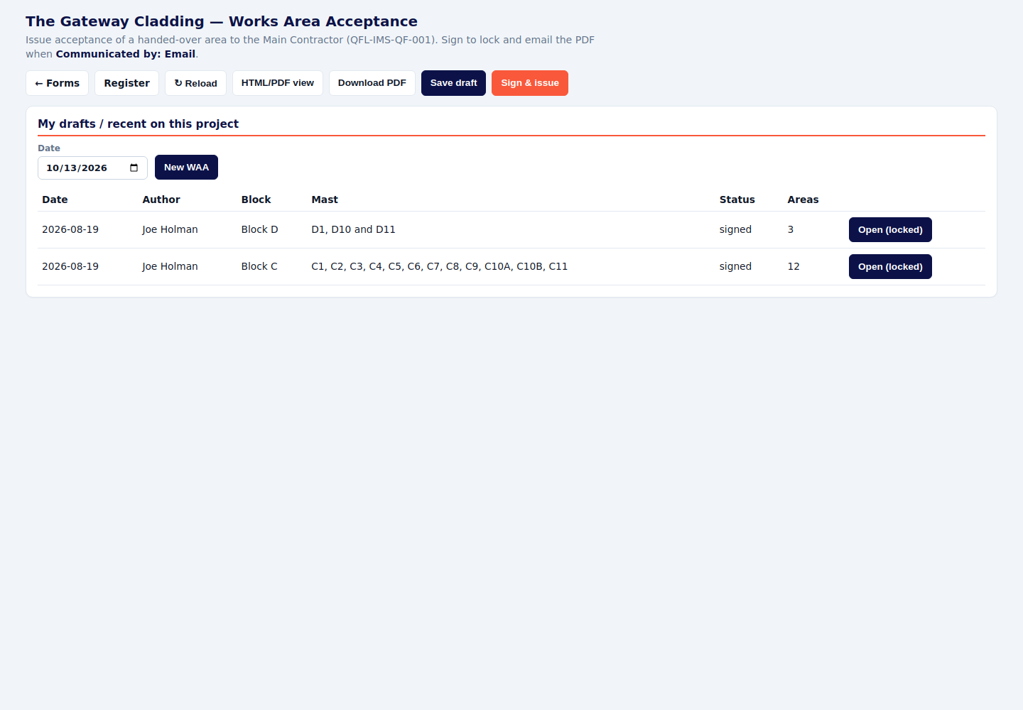Click the areas count 12
1023x710 pixels.
click(794, 266)
